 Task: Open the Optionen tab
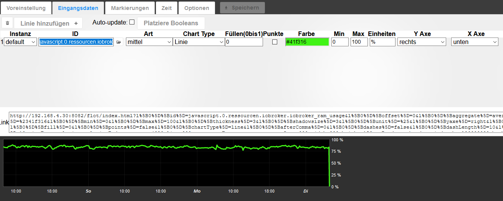[x=197, y=8]
